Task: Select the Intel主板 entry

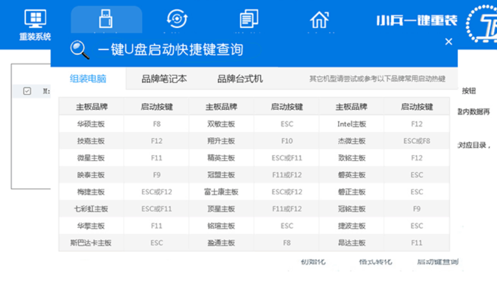Action: (351, 124)
